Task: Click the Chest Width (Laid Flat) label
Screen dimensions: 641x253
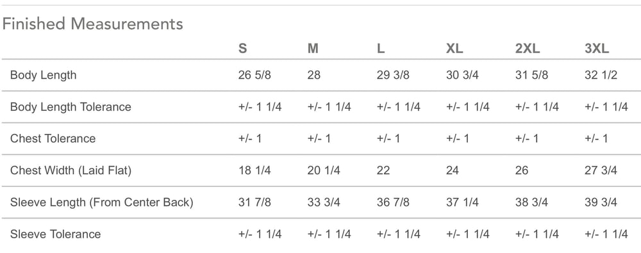Action: coord(71,170)
